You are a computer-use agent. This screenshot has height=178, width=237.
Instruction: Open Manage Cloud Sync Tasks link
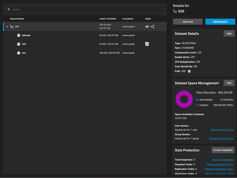tap(219, 174)
